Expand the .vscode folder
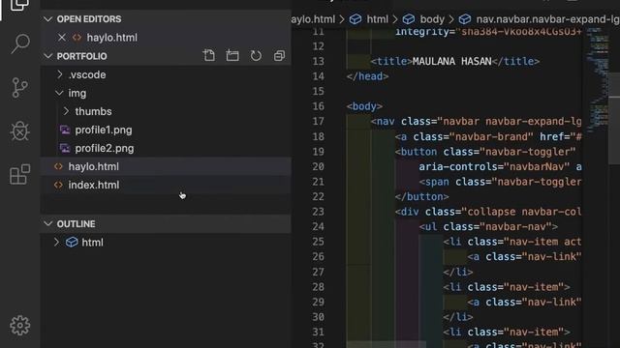The height and width of the screenshot is (348, 620). click(x=60, y=74)
